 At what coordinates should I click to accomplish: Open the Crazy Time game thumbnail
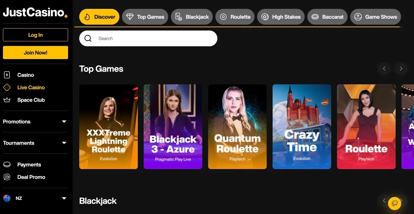302,127
